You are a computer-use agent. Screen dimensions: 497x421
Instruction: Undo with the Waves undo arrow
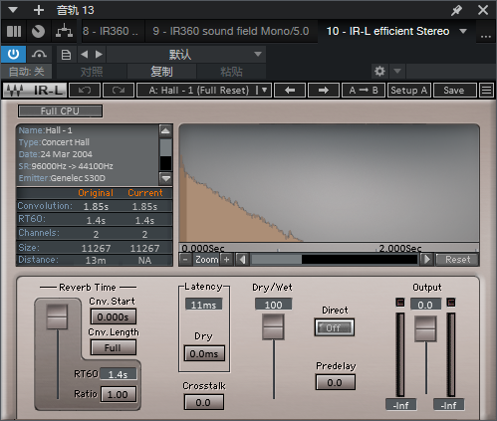tap(85, 91)
